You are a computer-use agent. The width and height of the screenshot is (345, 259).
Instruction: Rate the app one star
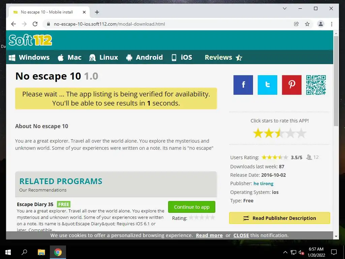click(x=258, y=133)
